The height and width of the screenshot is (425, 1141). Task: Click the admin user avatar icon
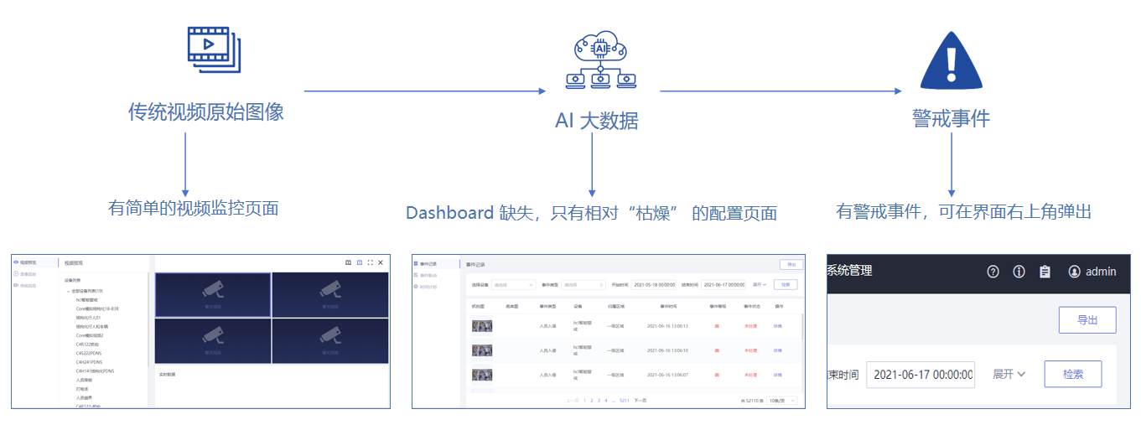[1075, 272]
